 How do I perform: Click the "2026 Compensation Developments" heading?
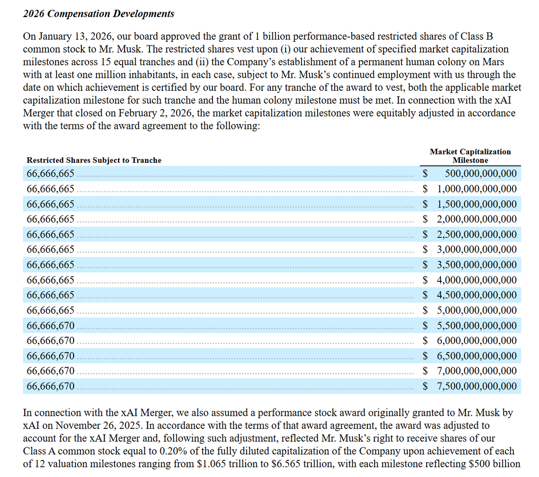pyautogui.click(x=99, y=13)
